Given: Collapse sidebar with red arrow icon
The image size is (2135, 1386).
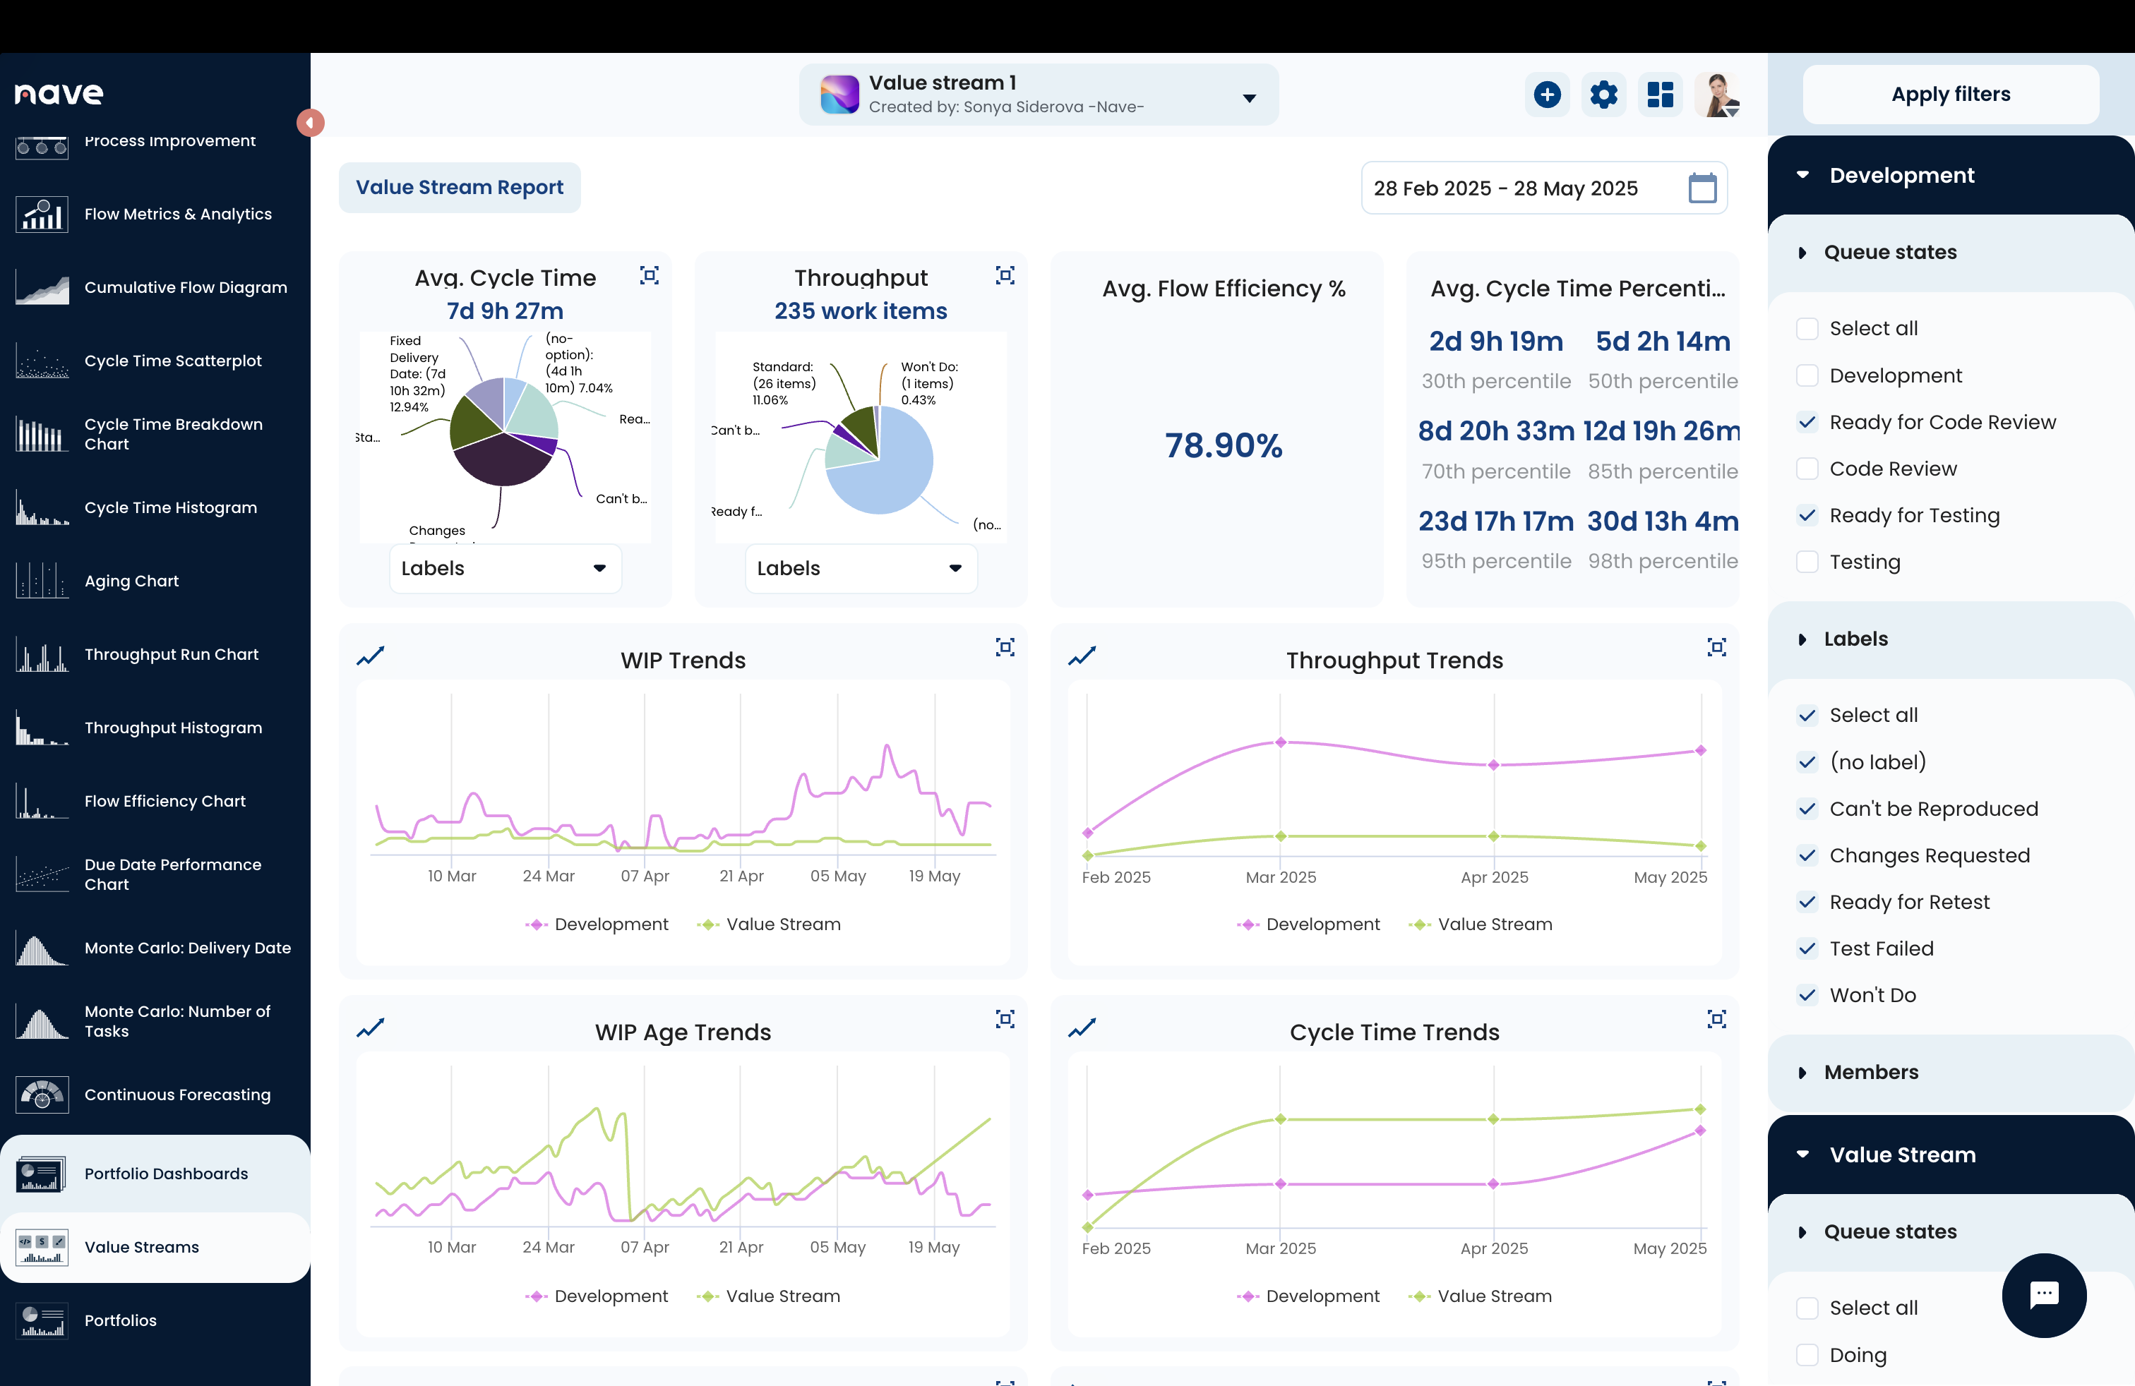Looking at the screenshot, I should [x=311, y=122].
